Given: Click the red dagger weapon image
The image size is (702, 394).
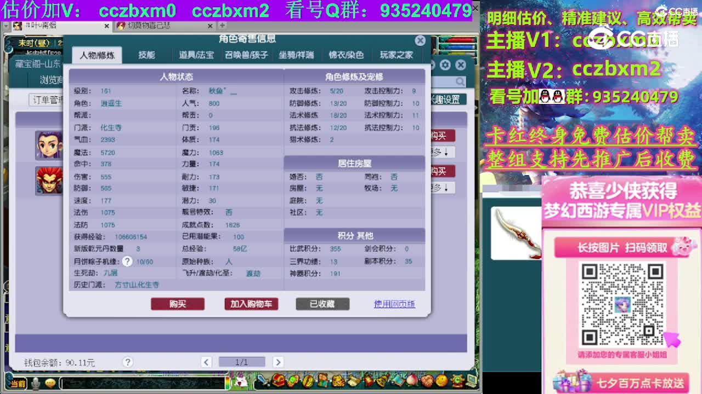Looking at the screenshot, I should coord(516,233).
